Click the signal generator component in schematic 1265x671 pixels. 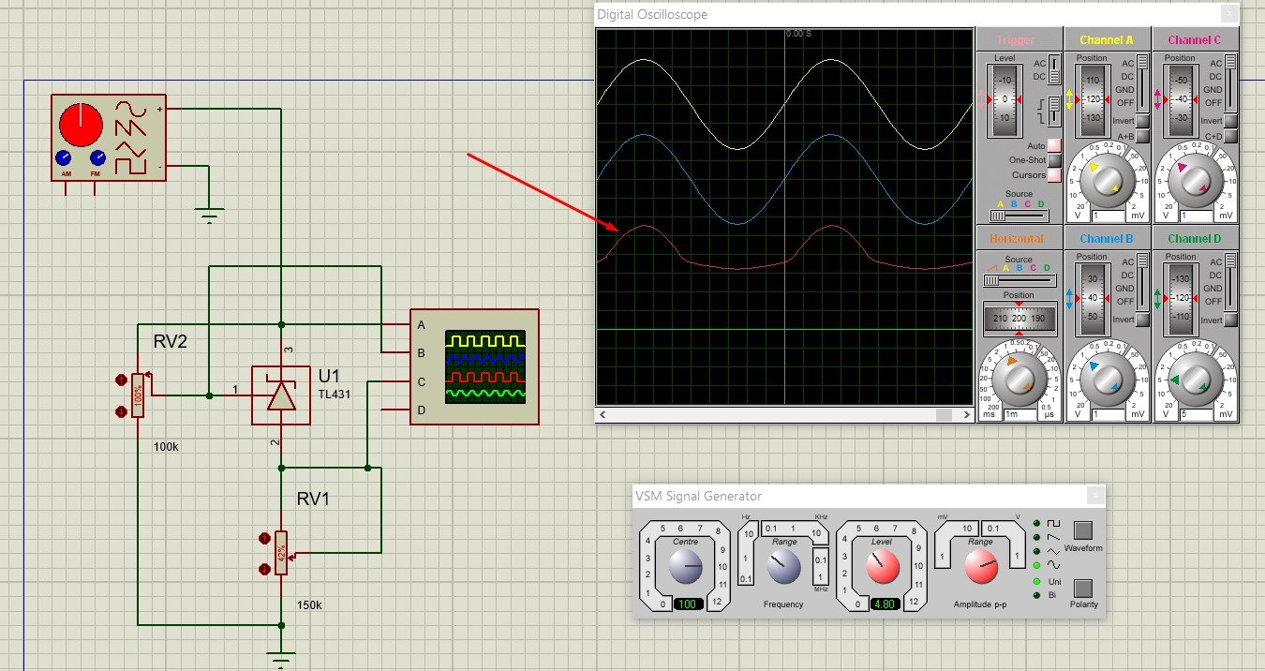[108, 137]
